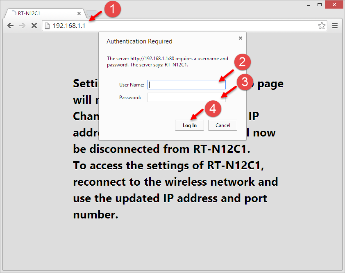Click the page icon in the address bar

click(x=47, y=26)
